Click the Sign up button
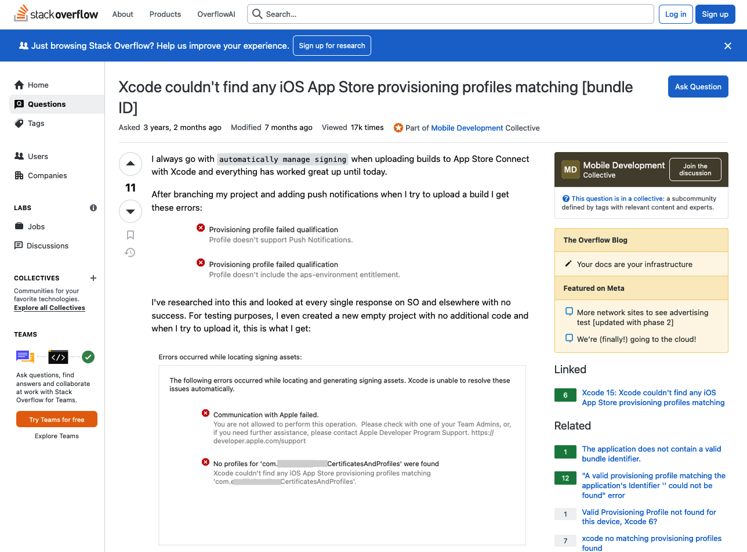 click(715, 14)
